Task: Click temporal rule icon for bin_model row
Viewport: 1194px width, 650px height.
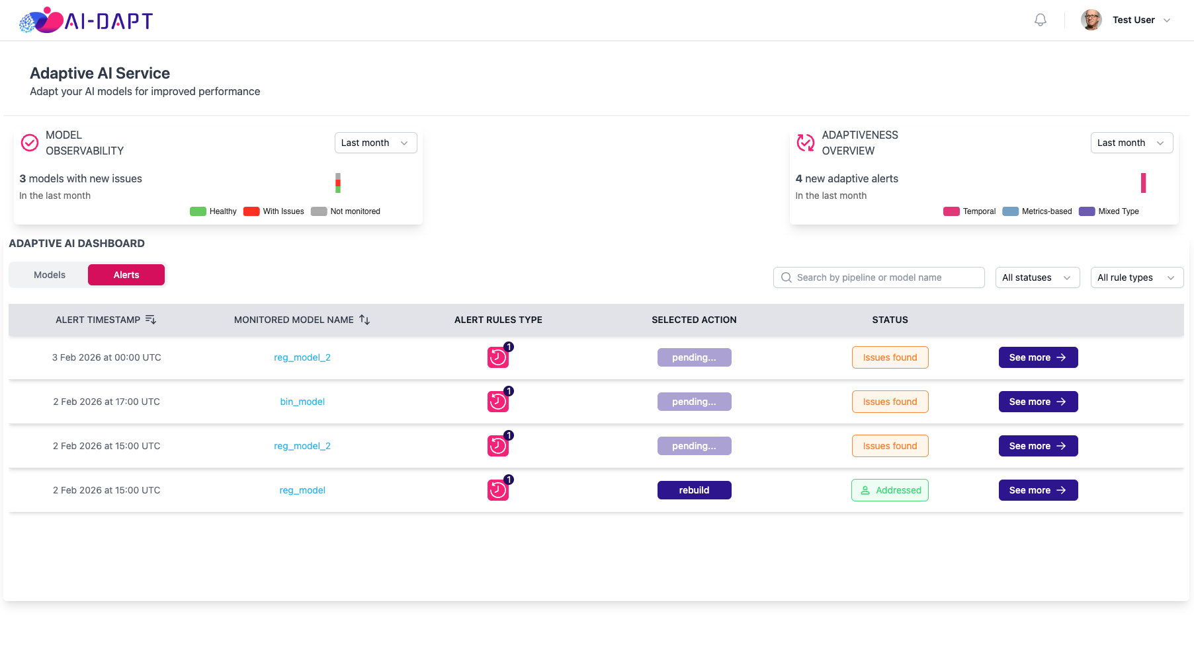Action: (498, 402)
